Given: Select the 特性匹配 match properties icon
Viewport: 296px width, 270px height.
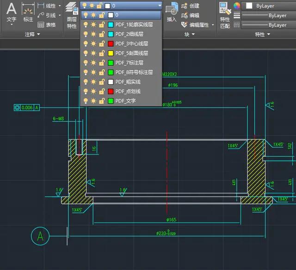Looking at the screenshot, I should (x=225, y=14).
